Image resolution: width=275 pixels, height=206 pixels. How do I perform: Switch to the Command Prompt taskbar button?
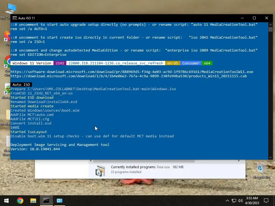46,201
